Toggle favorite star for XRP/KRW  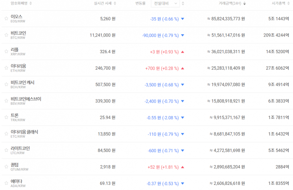[6, 51]
